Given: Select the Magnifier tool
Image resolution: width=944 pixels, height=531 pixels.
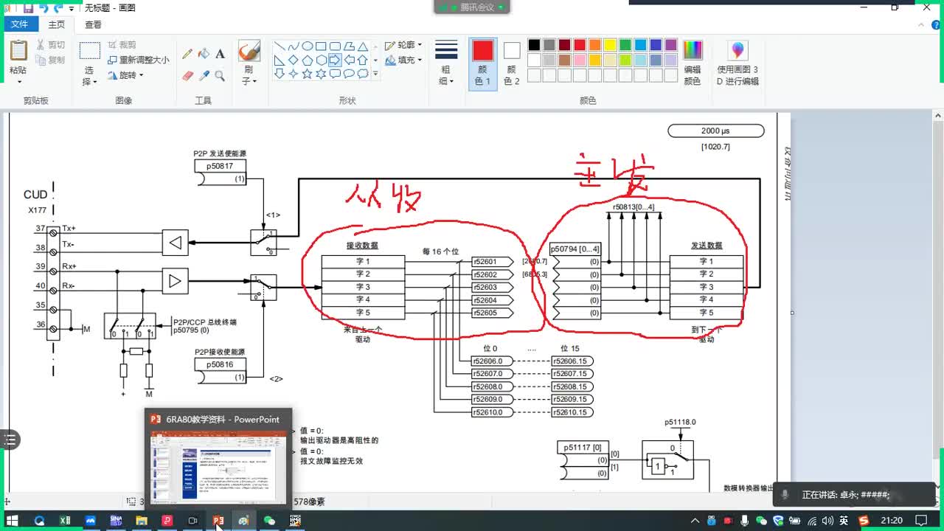Looking at the screenshot, I should coord(220,75).
